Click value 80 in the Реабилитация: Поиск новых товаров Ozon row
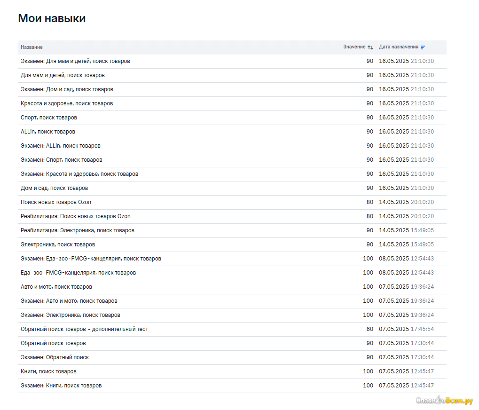 pyautogui.click(x=369, y=216)
